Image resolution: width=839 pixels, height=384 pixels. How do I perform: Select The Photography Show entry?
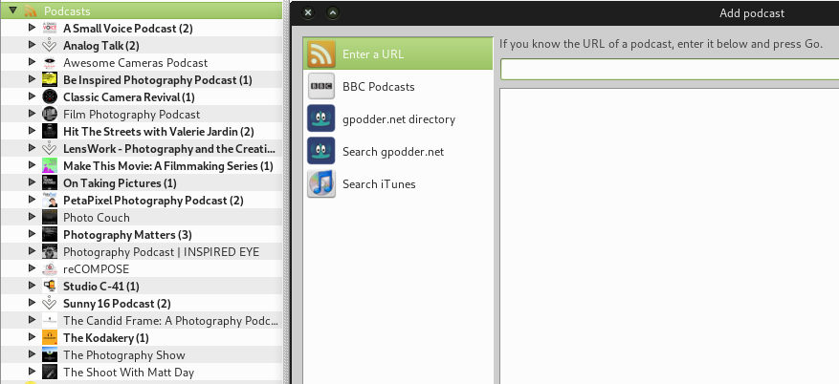pos(124,355)
